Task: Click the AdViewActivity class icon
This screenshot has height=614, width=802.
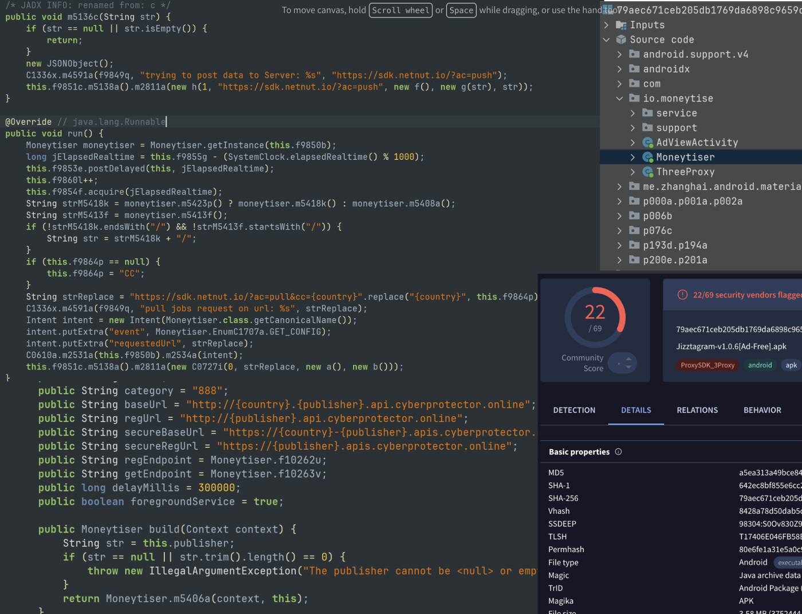Action: 648,142
